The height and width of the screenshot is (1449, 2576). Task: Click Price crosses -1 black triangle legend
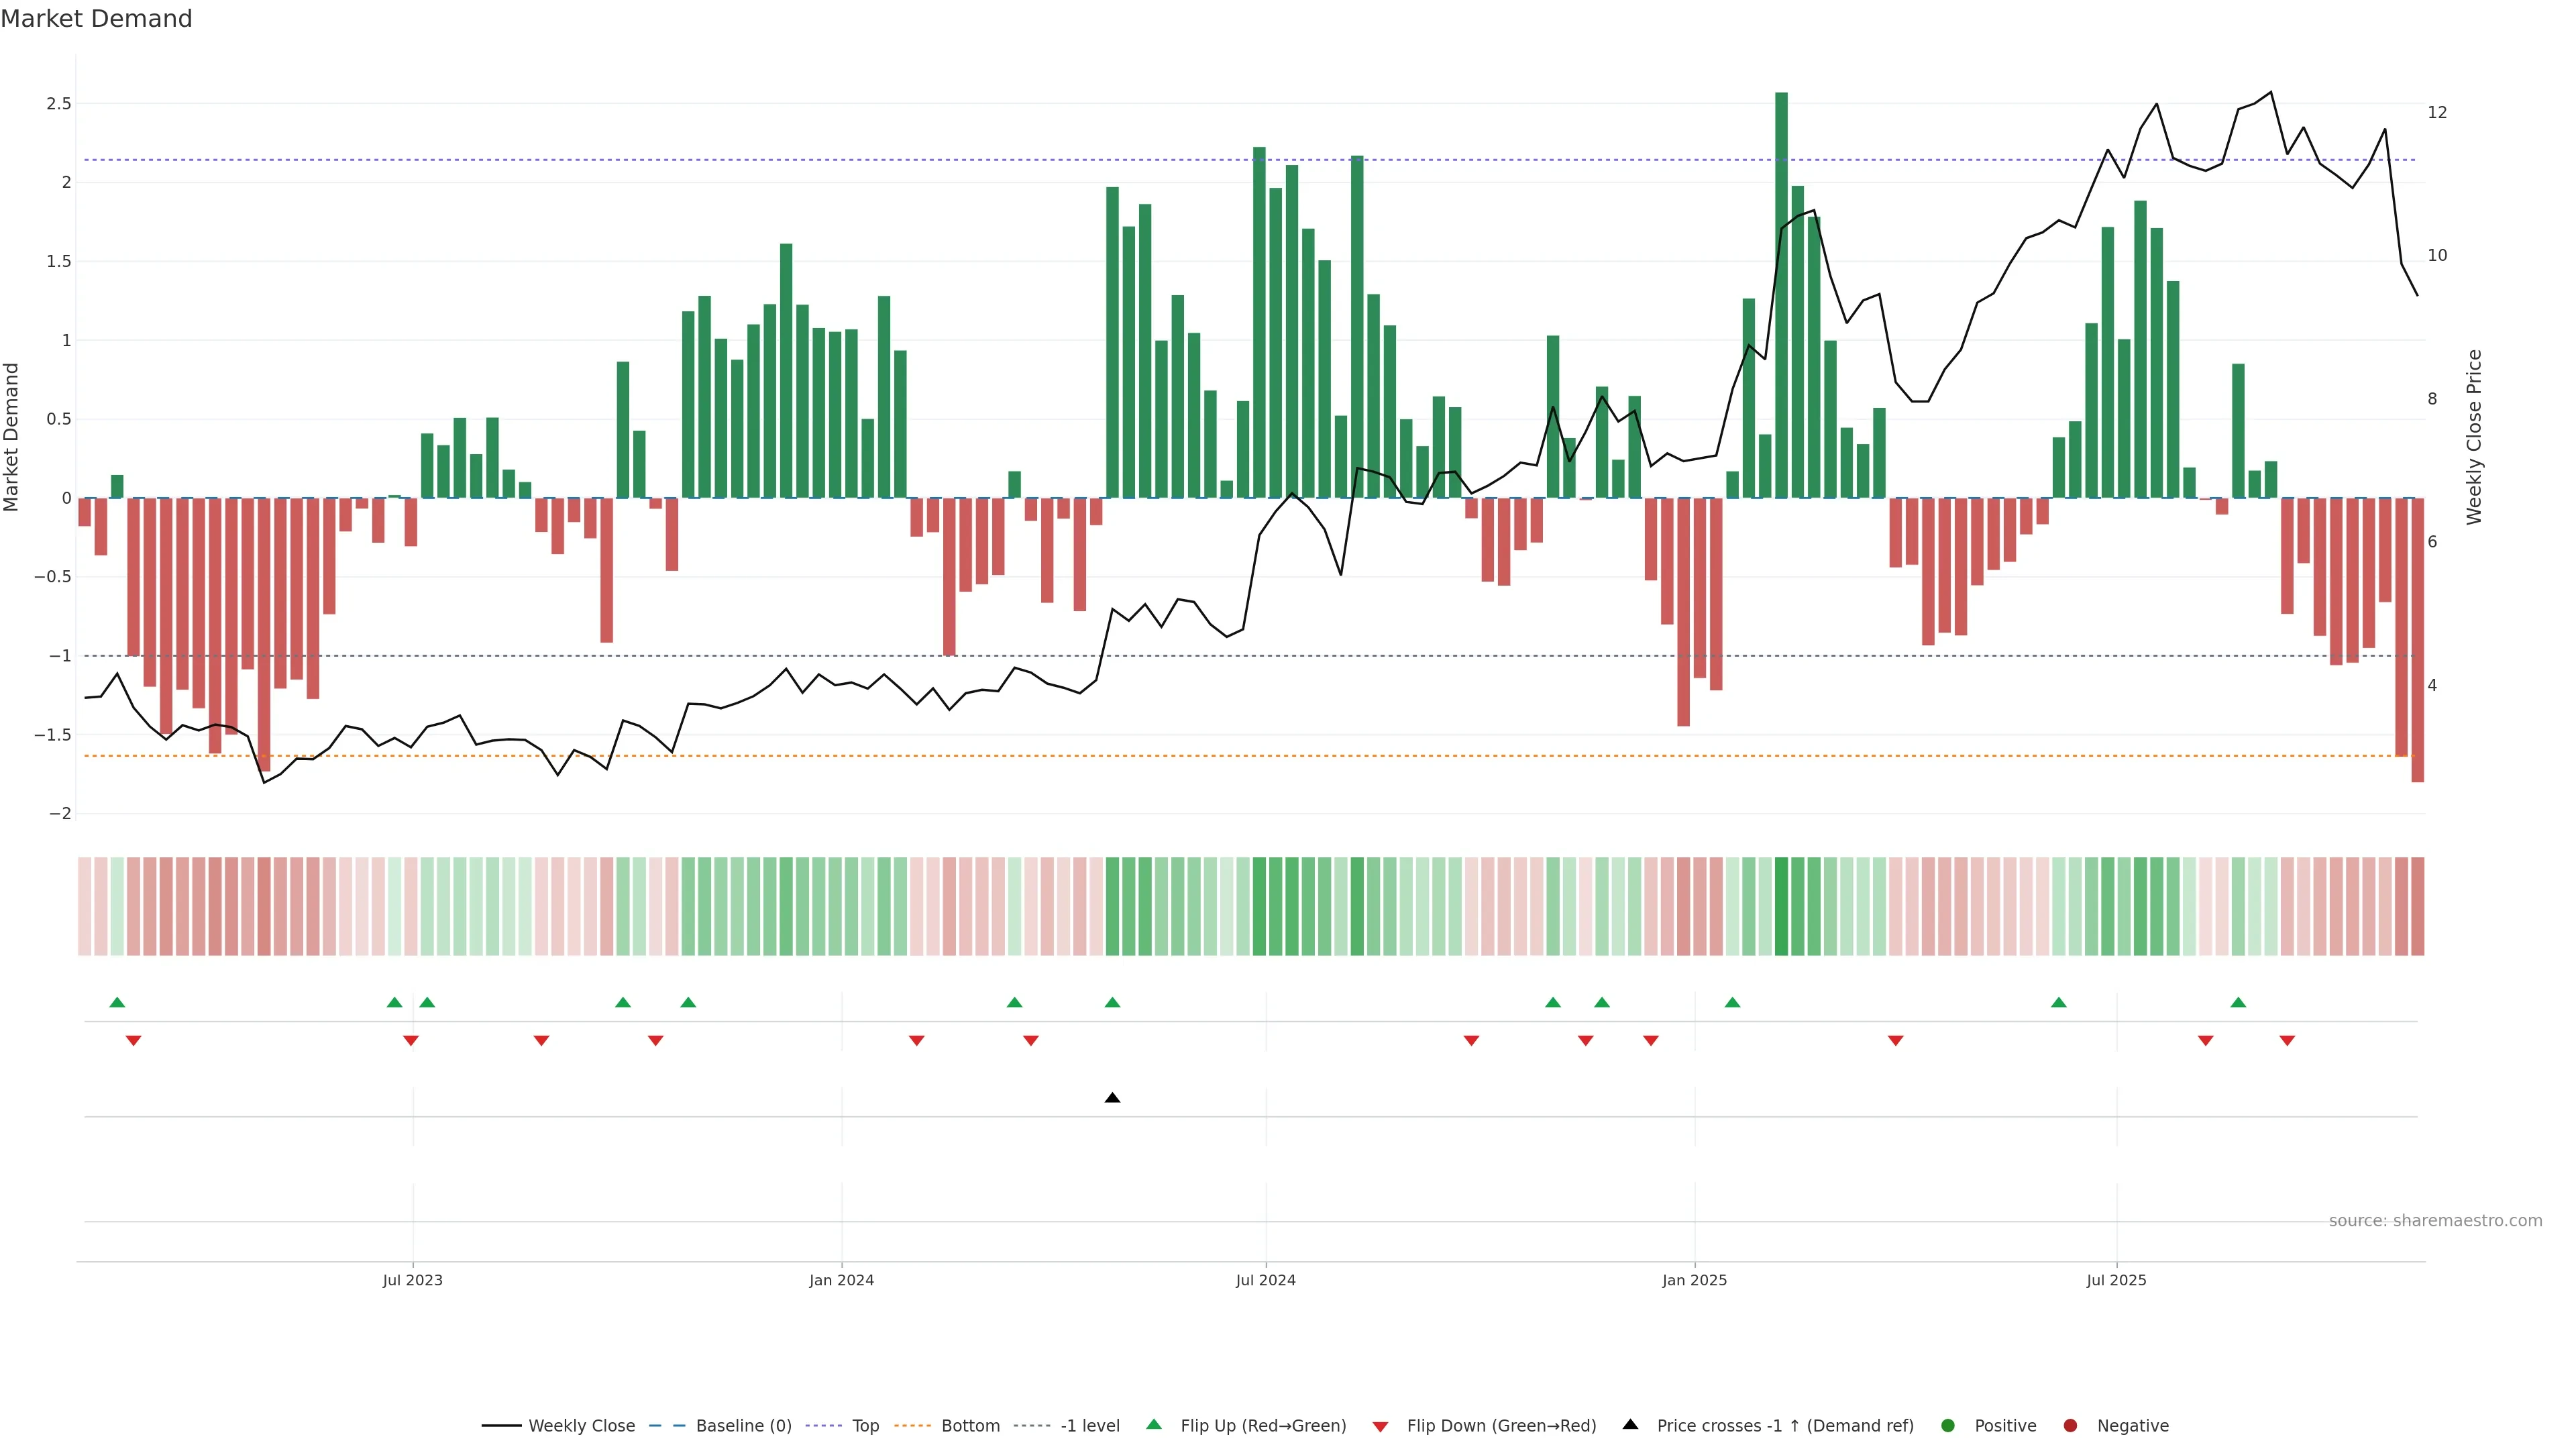click(x=1630, y=1425)
